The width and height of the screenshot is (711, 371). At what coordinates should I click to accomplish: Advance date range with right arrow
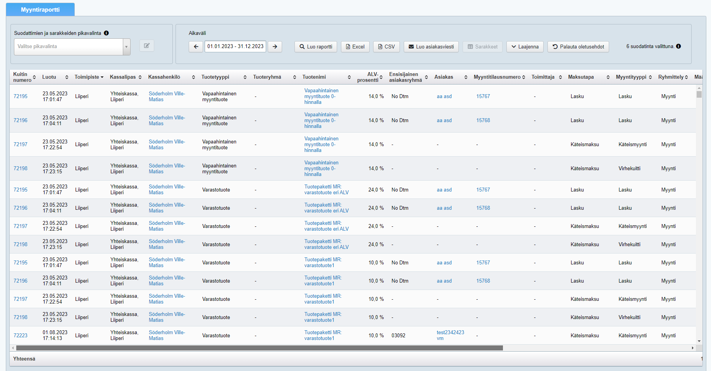pyautogui.click(x=275, y=47)
